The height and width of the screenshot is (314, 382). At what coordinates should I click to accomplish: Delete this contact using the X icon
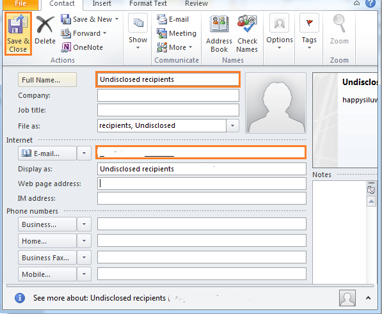(45, 31)
